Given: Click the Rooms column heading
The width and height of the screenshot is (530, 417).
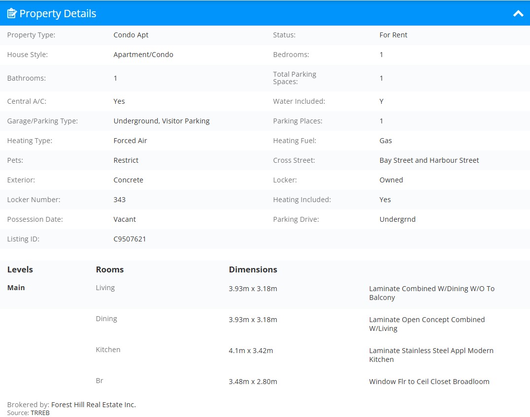Looking at the screenshot, I should (x=110, y=269).
